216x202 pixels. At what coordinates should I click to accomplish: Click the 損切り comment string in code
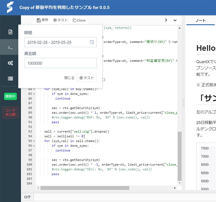tap(156, 42)
